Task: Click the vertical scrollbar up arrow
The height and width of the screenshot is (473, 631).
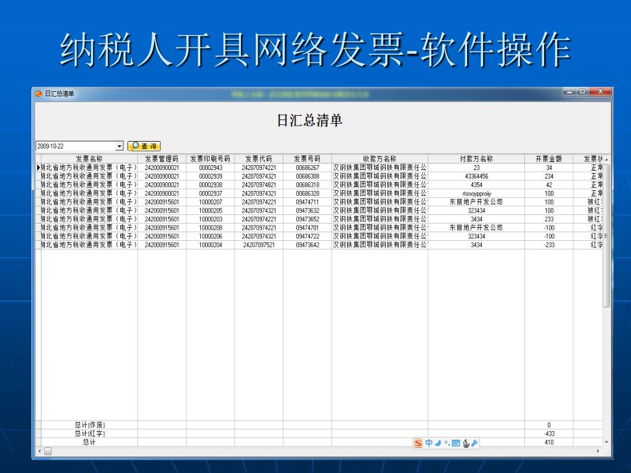Action: pos(606,160)
